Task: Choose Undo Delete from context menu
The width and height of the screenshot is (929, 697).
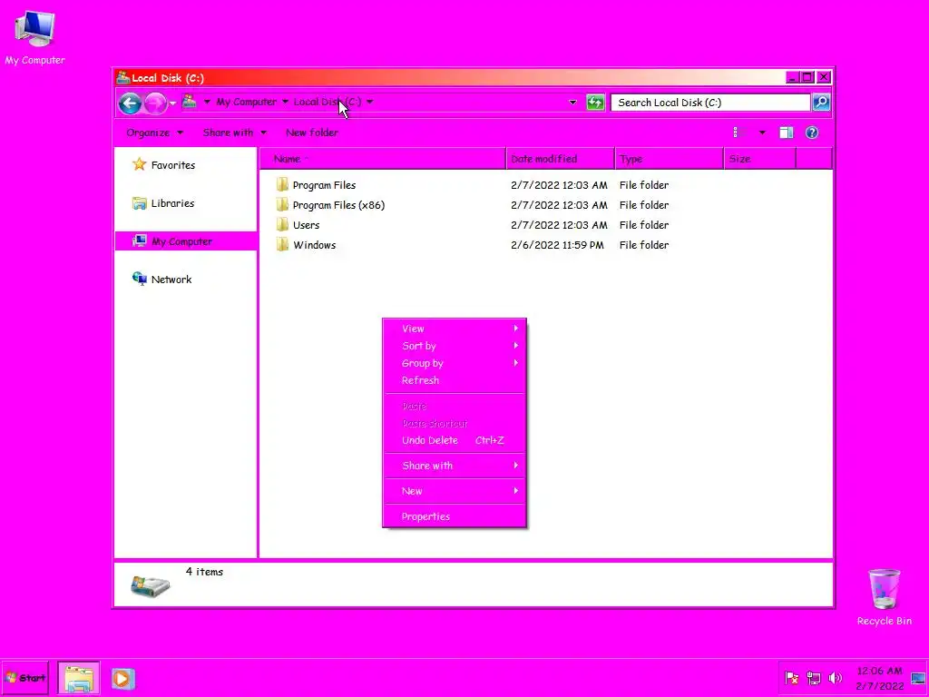Action: (x=455, y=440)
